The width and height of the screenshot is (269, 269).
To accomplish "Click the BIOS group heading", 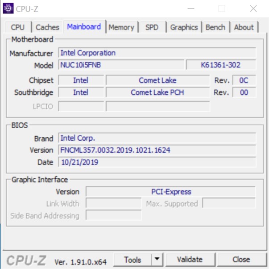I will 19,125.
